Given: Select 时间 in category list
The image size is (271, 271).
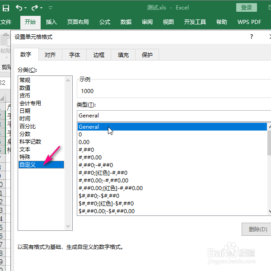Looking at the screenshot, I should point(41,118).
